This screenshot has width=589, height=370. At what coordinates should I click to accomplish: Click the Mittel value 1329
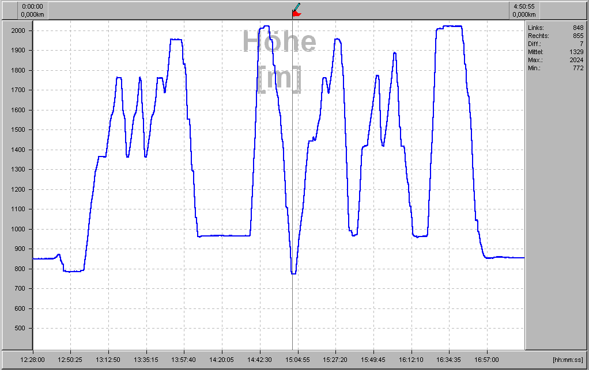pyautogui.click(x=576, y=52)
